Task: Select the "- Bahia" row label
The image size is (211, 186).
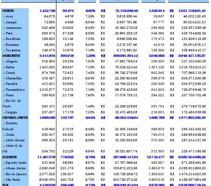Action: click(9, 67)
